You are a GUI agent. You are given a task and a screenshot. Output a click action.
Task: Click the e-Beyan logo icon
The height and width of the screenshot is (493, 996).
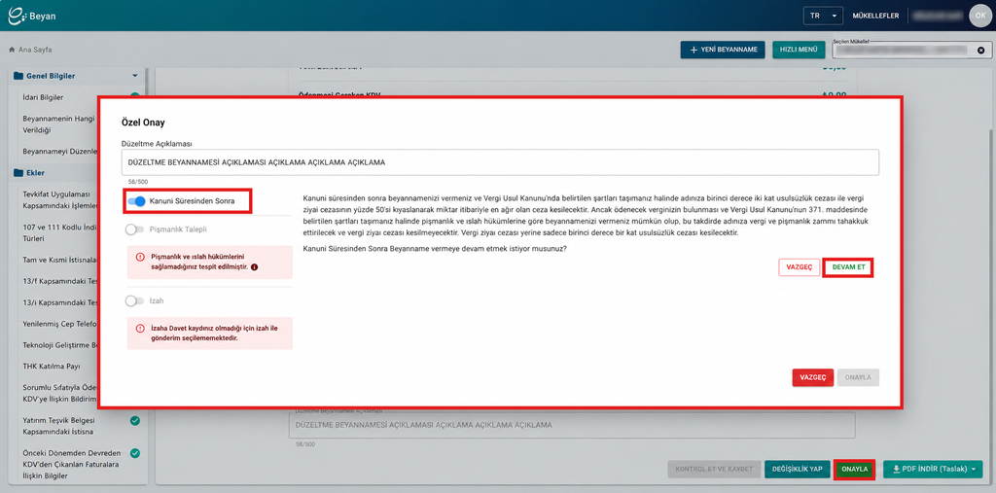18,16
